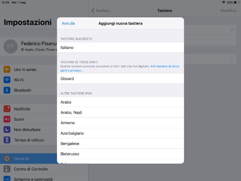Tap the 15:09 clock in status bar

(5, 3)
